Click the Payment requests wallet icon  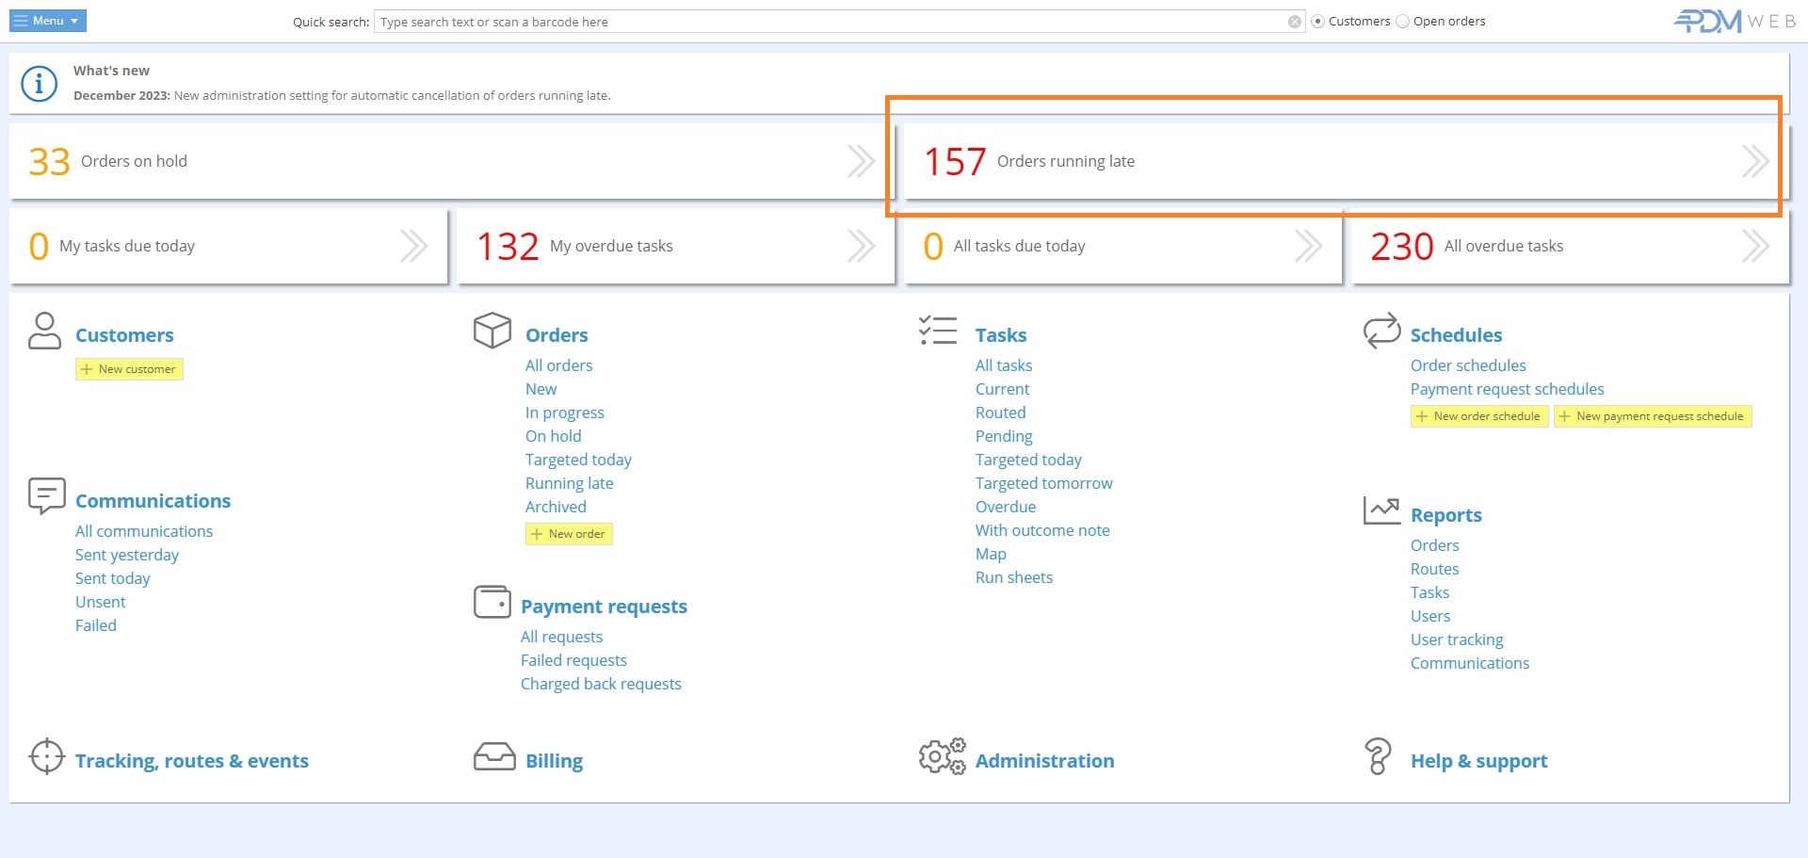click(492, 602)
